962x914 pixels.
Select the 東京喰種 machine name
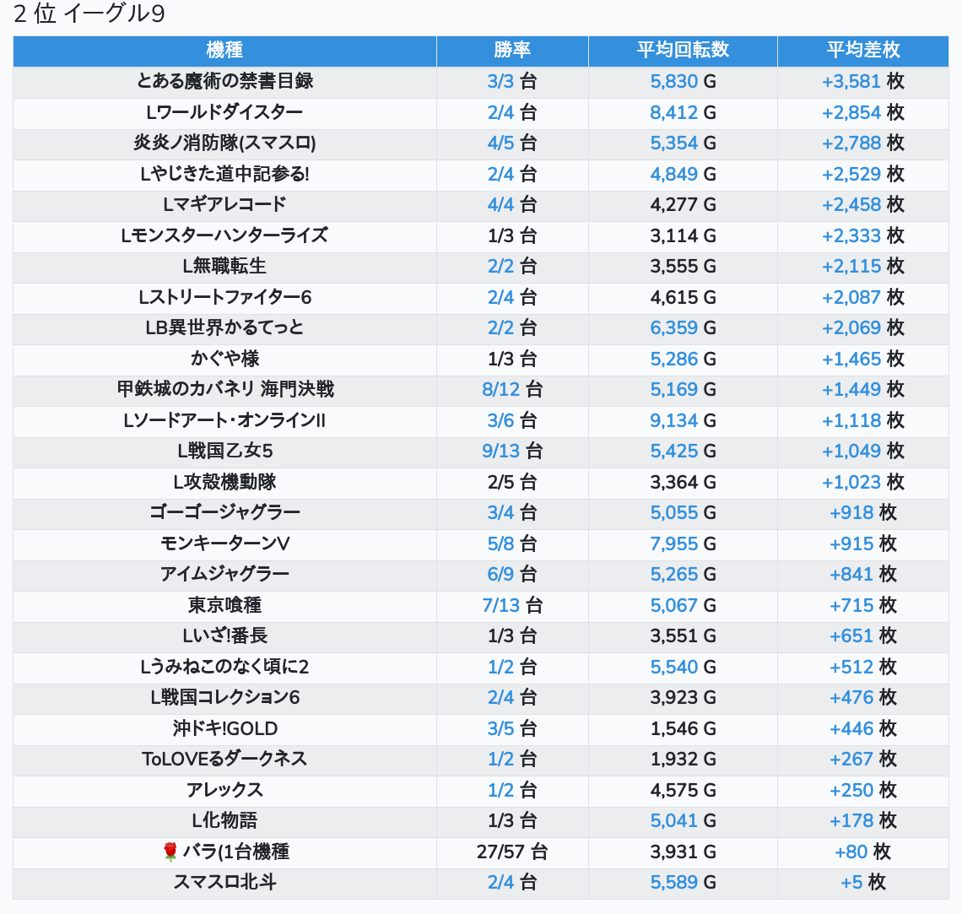224,606
